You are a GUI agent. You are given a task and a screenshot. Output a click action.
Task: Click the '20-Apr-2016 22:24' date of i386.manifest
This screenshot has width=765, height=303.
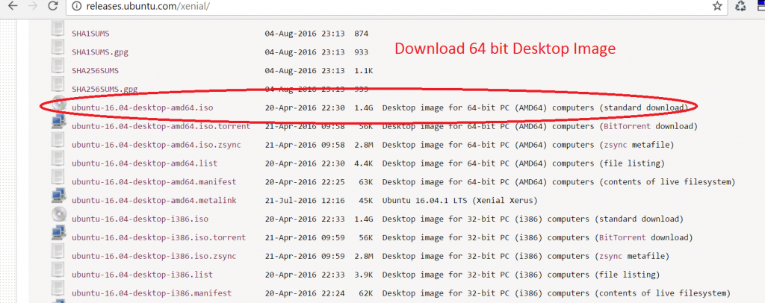[x=305, y=293]
